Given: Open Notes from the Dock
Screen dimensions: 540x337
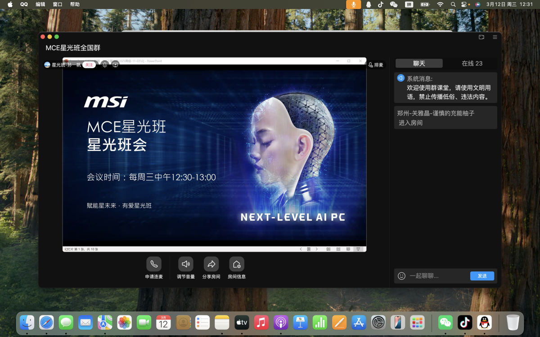Looking at the screenshot, I should [222, 322].
